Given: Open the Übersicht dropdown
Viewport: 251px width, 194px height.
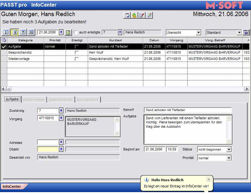Looking at the screenshot, I should click(x=198, y=32).
